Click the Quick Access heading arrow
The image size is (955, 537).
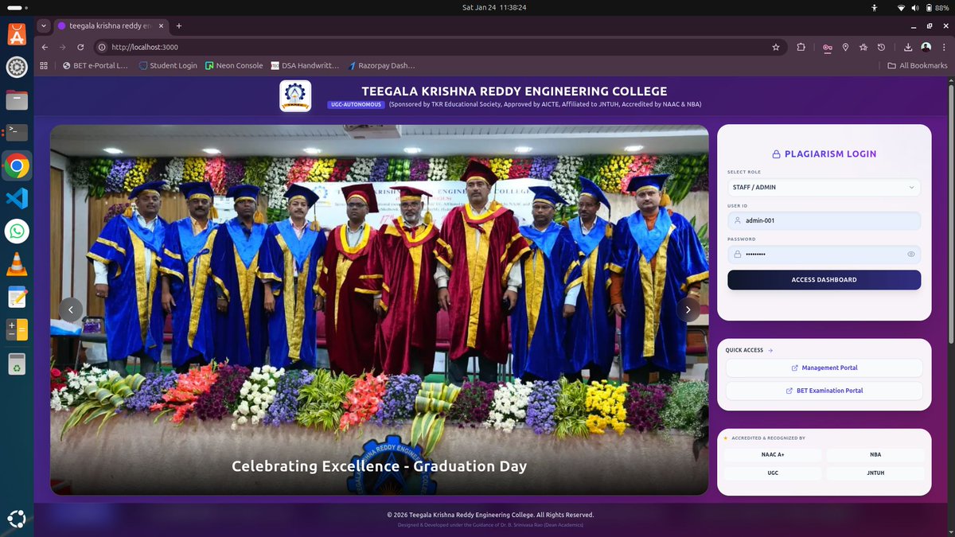click(x=770, y=350)
